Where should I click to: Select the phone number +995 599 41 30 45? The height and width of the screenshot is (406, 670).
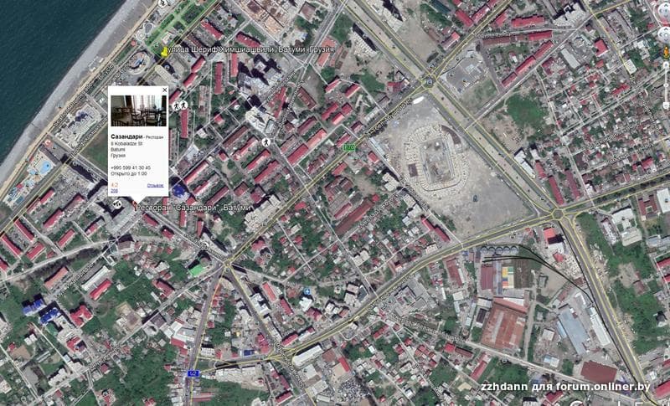click(131, 167)
